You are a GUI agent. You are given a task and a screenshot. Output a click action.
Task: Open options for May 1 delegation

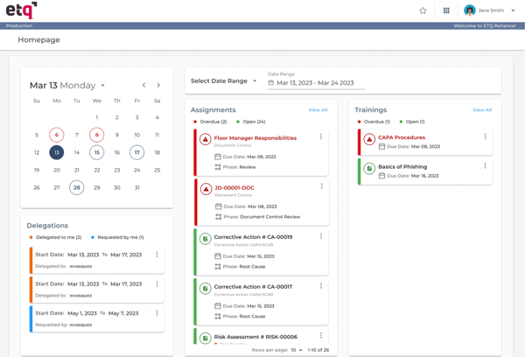[157, 313]
